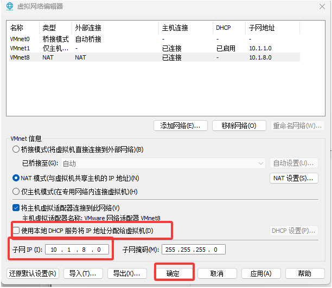Click 还原默认设置(R) button
332x288 pixels.
point(33,273)
